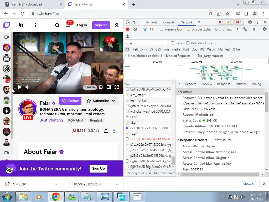Open network conditions wifi icon
The height and width of the screenshot is (202, 269).
coord(245,29)
